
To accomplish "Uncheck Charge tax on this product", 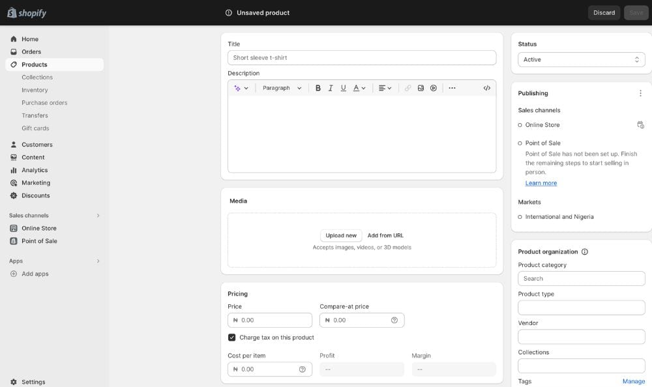I will point(231,337).
